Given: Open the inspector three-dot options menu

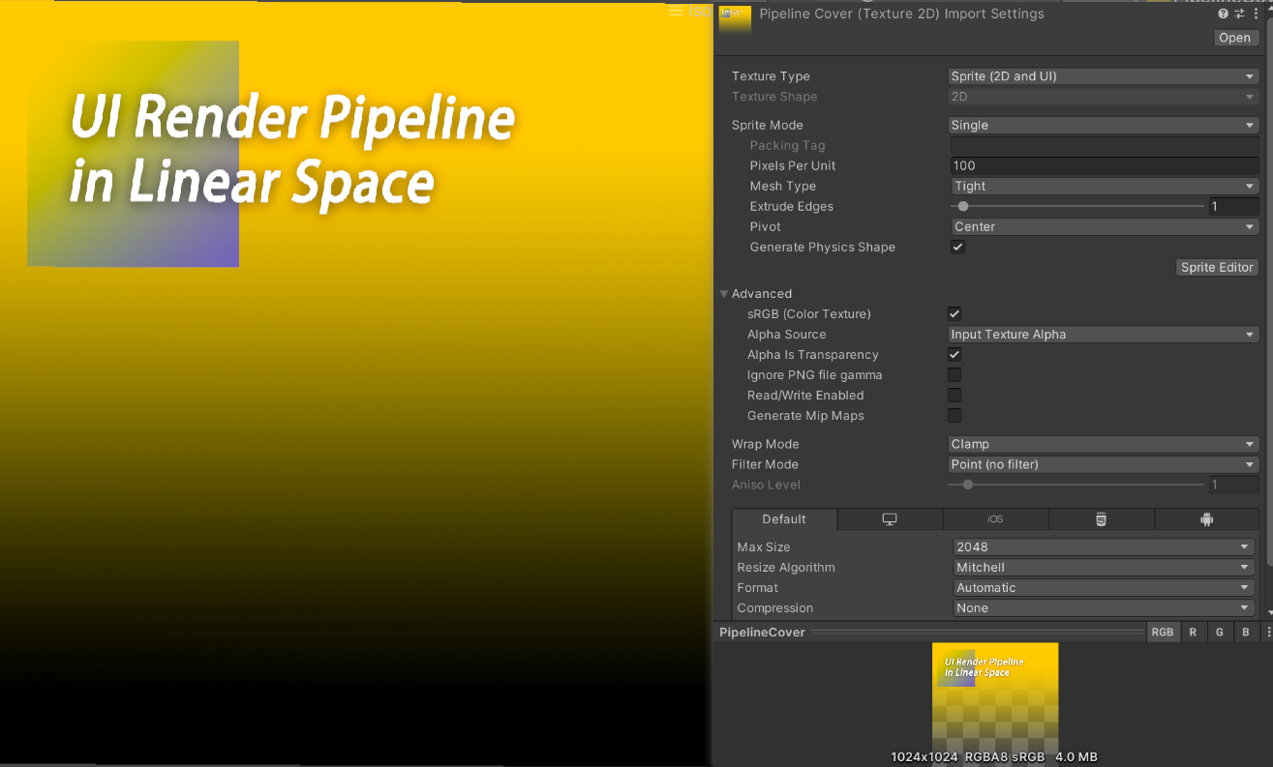Looking at the screenshot, I should point(1257,14).
